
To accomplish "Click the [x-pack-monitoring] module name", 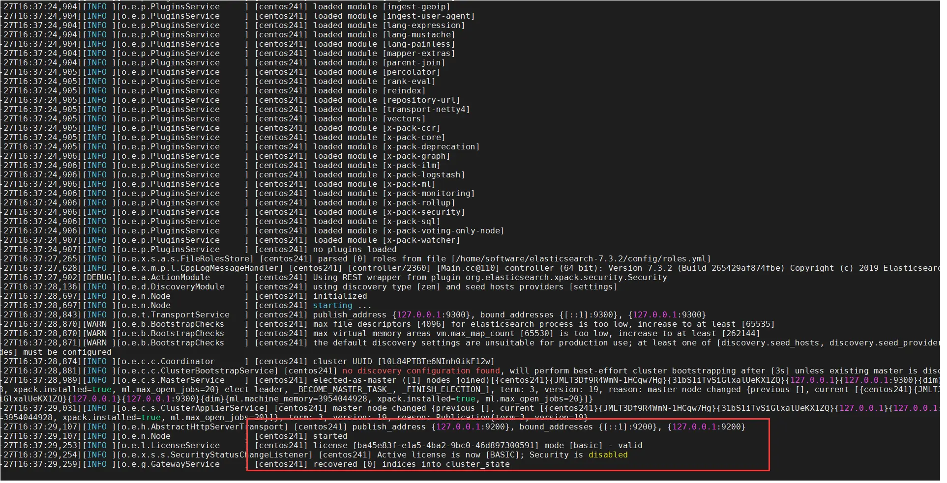I will click(429, 194).
